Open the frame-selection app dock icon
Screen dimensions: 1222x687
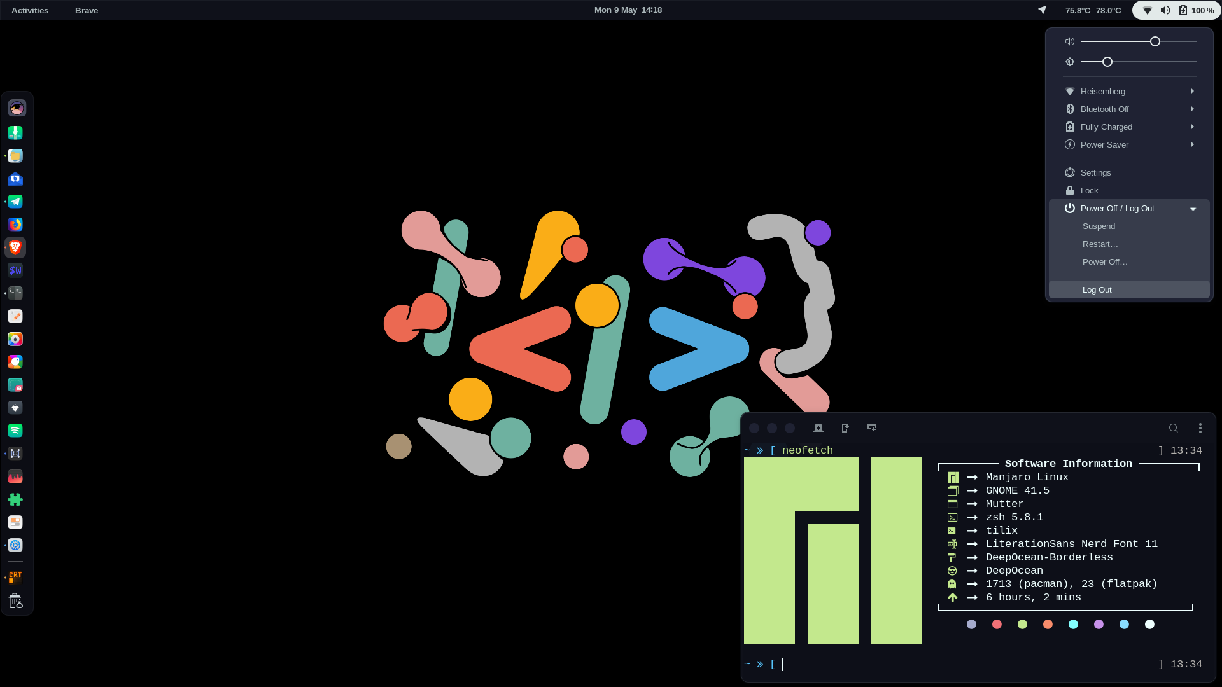(15, 454)
